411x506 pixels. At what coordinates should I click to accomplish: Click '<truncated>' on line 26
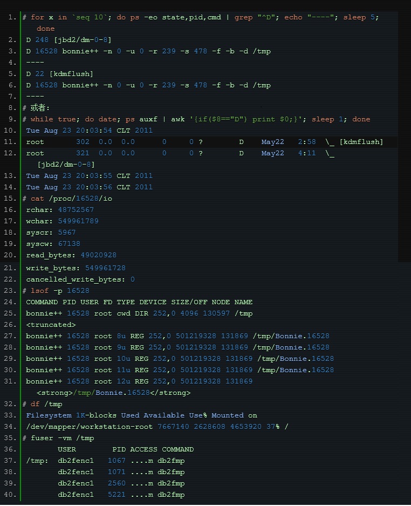click(51, 325)
